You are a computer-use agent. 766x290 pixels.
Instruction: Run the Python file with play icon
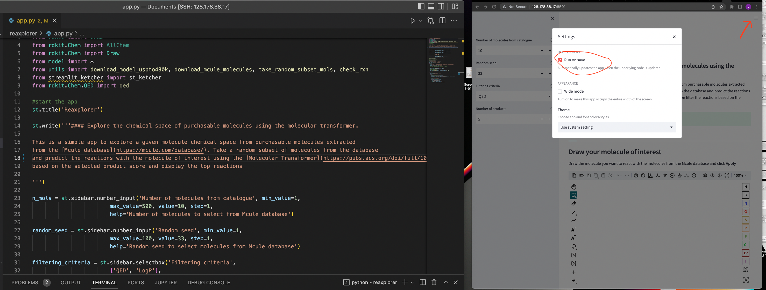coord(413,21)
